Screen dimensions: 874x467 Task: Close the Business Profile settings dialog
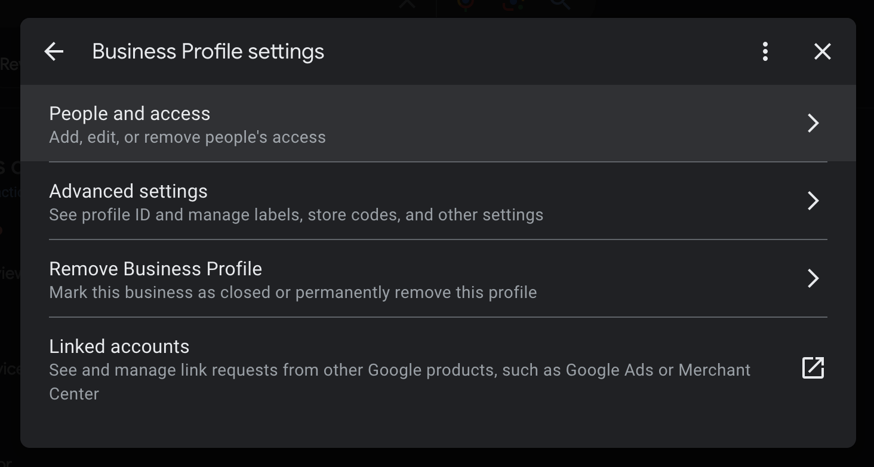pyautogui.click(x=822, y=52)
